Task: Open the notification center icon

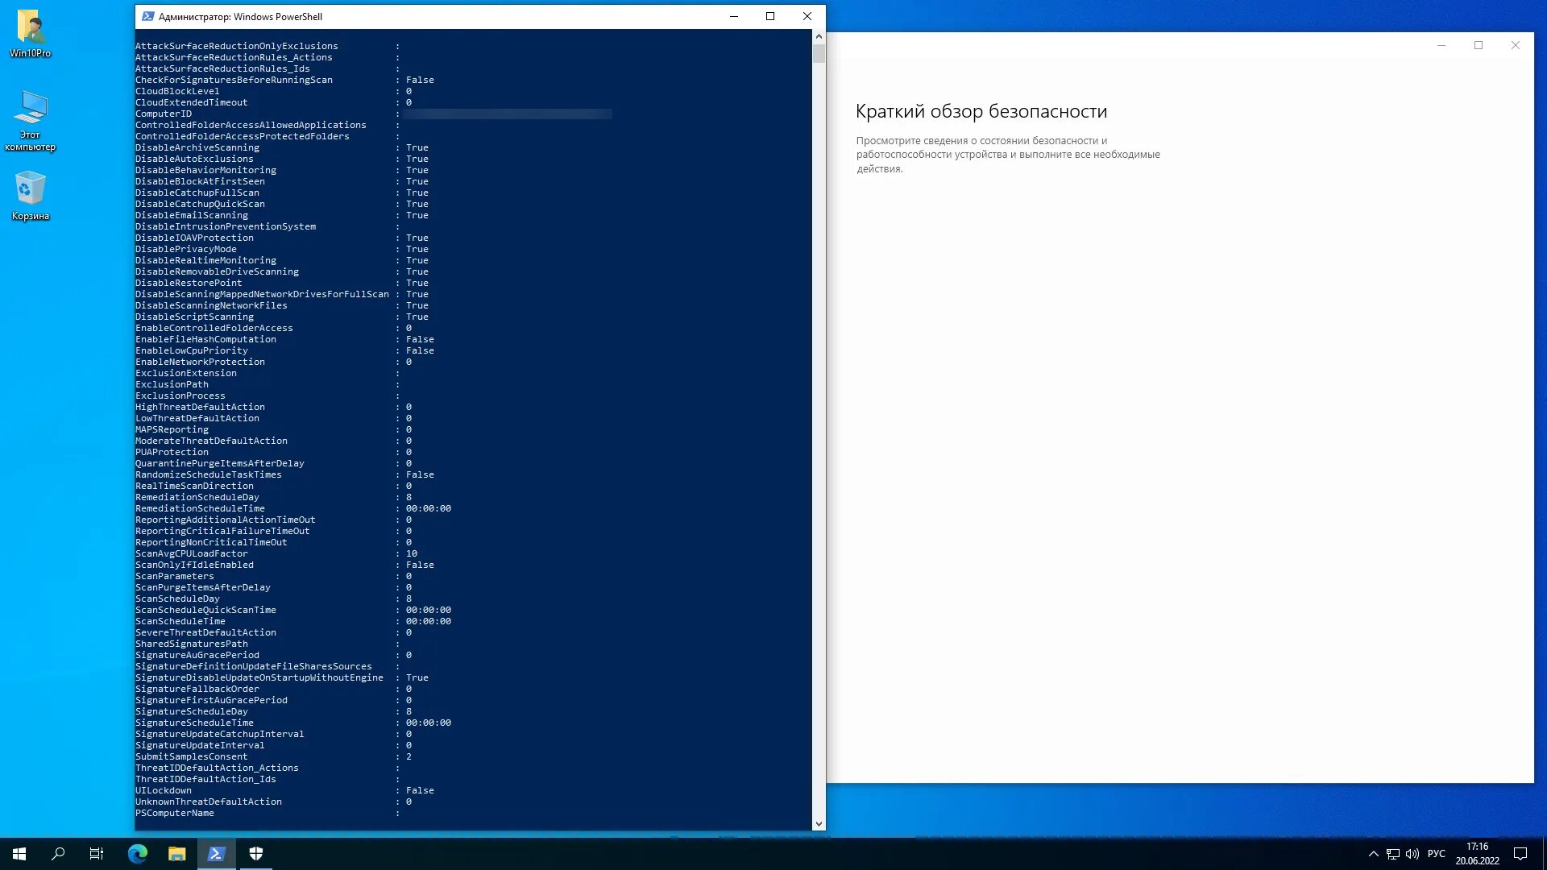Action: coord(1520,854)
